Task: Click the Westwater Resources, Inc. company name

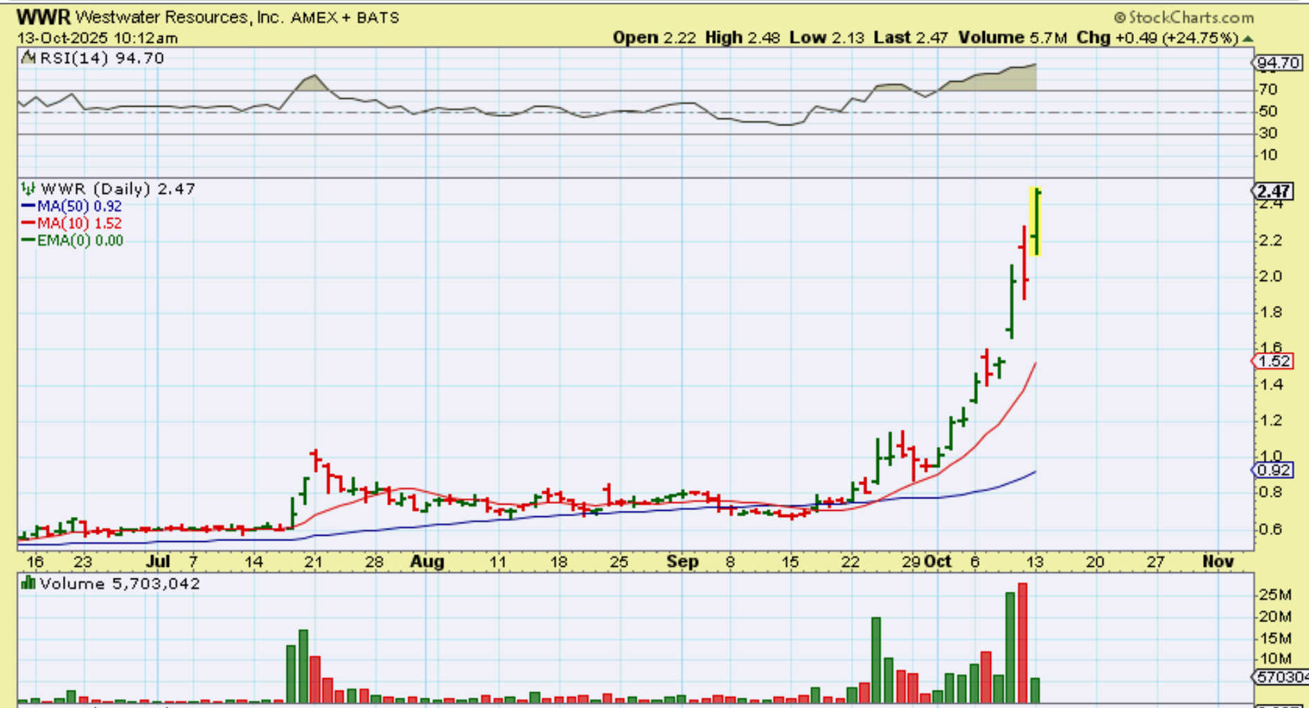Action: [x=180, y=17]
